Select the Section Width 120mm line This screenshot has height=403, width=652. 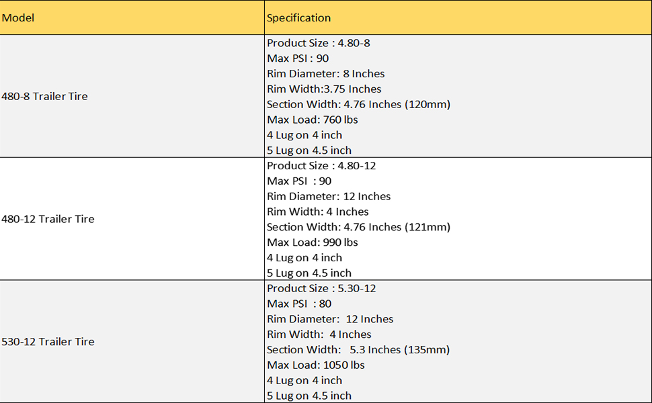pyautogui.click(x=358, y=105)
